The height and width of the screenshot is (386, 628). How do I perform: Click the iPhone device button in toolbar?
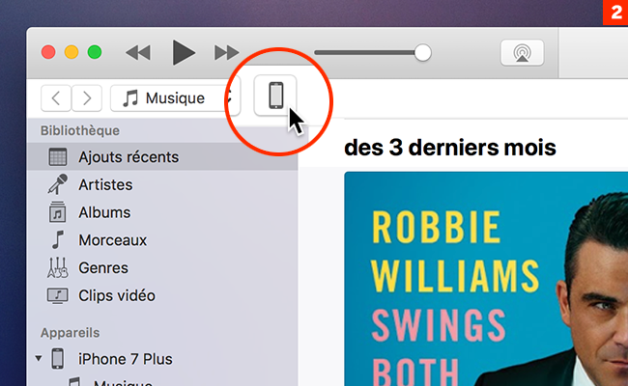(x=275, y=96)
